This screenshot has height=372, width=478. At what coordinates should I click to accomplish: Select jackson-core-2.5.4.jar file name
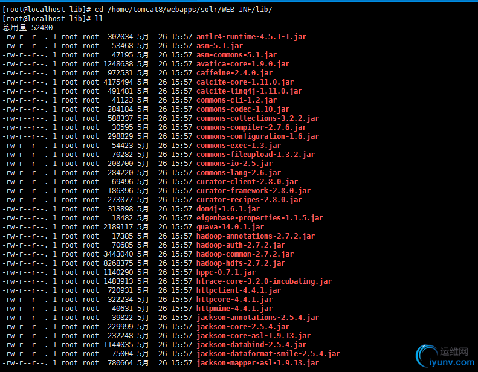click(243, 327)
